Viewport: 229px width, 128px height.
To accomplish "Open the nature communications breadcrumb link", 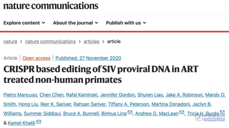I will [x=50, y=42].
